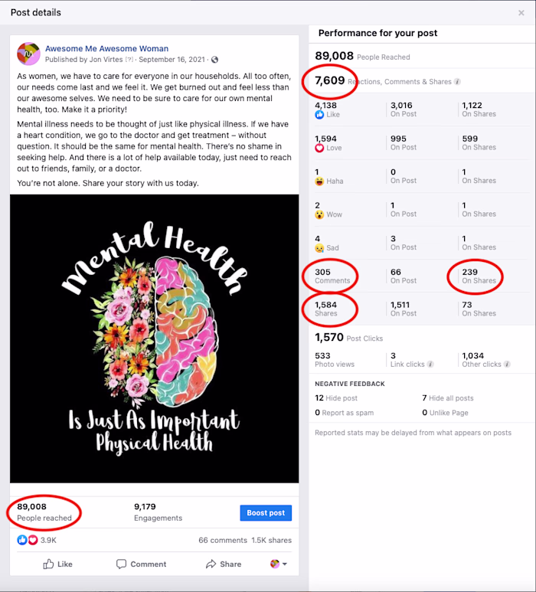Open the Awesome Me Awesome Woman page link
Viewport: 536px width, 592px height.
(x=107, y=48)
